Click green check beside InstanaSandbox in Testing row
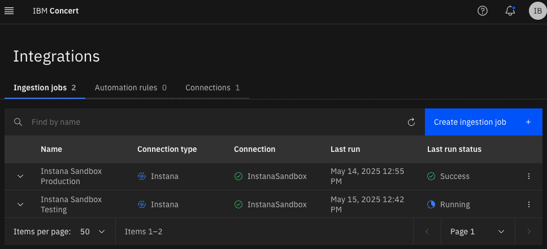 click(238, 204)
